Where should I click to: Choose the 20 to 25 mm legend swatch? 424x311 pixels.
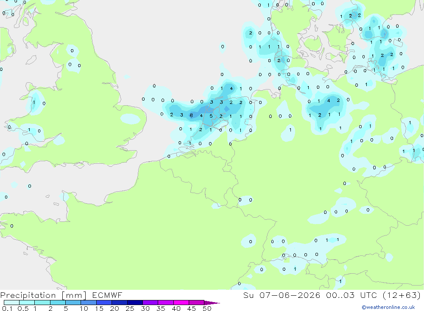(x=120, y=303)
